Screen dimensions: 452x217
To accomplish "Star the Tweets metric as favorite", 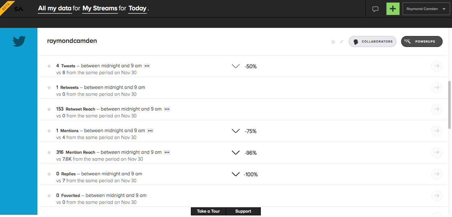I will coord(49,66).
